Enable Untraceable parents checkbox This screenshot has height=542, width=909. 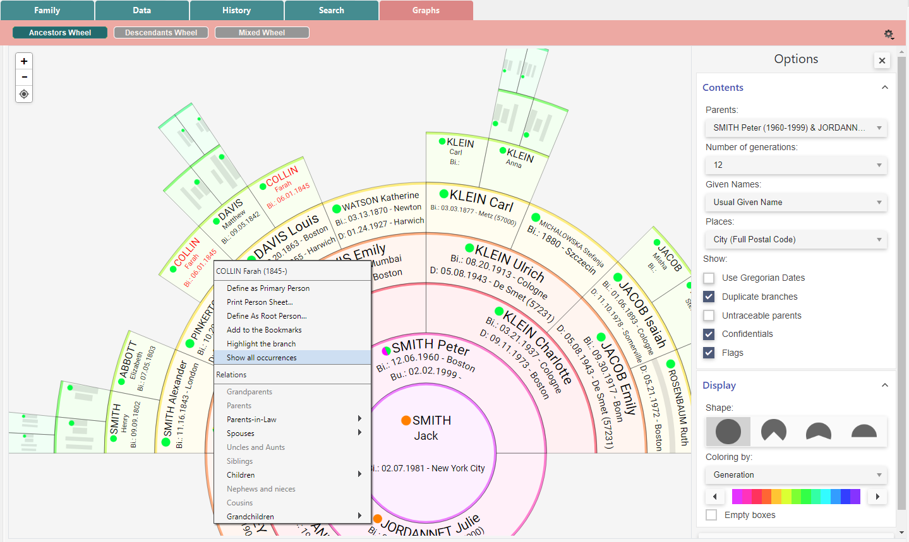click(x=709, y=315)
